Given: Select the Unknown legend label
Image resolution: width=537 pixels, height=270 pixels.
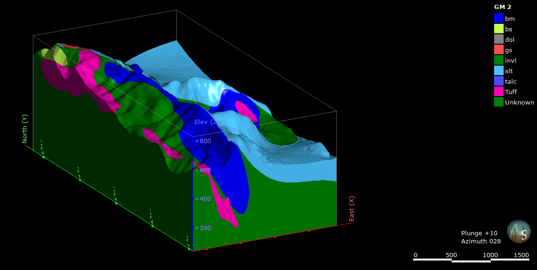Looking at the screenshot, I should tap(519, 102).
